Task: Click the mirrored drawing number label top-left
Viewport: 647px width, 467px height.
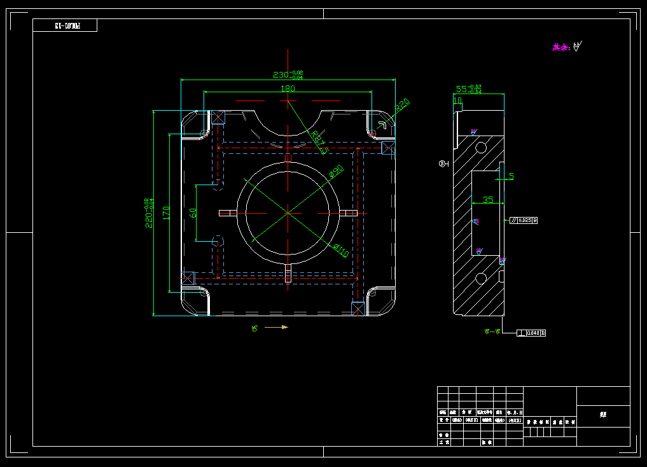Action: click(x=67, y=25)
